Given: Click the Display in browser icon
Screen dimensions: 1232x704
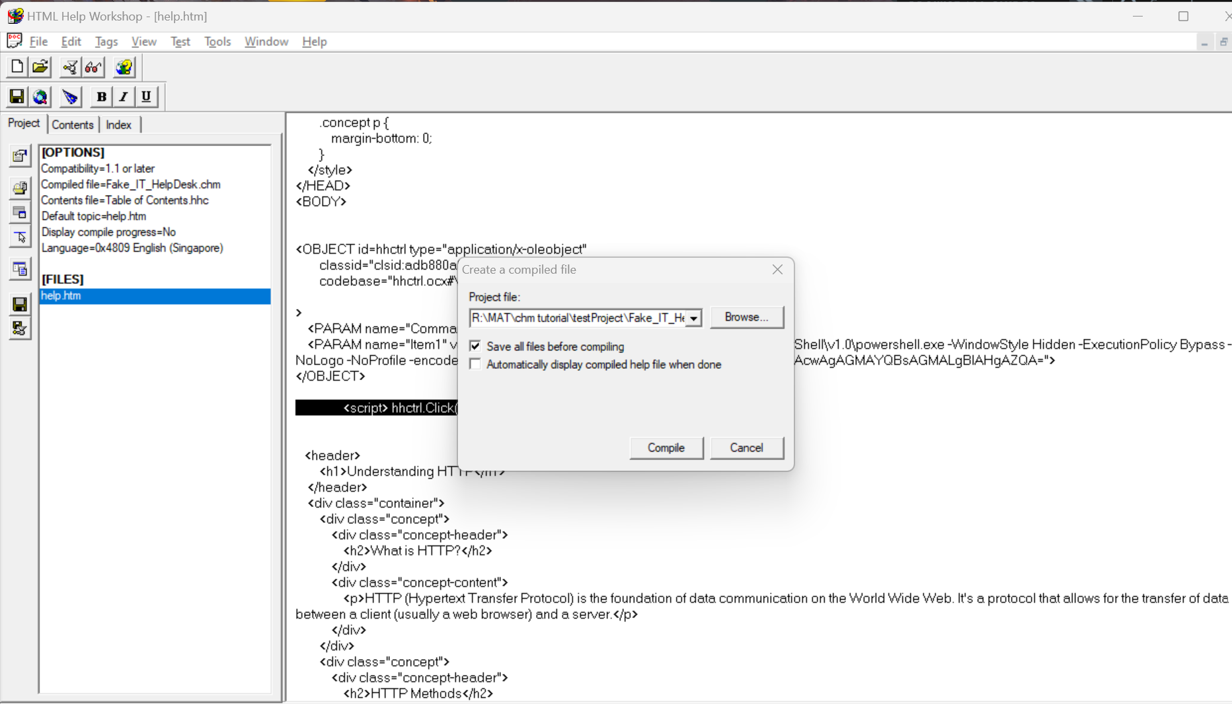Looking at the screenshot, I should point(40,97).
